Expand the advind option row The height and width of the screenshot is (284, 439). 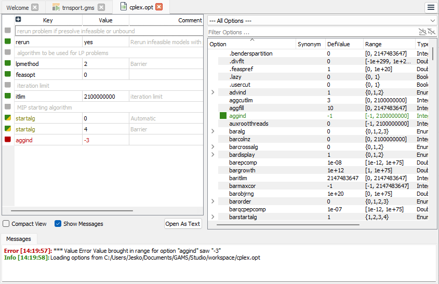pyautogui.click(x=212, y=92)
